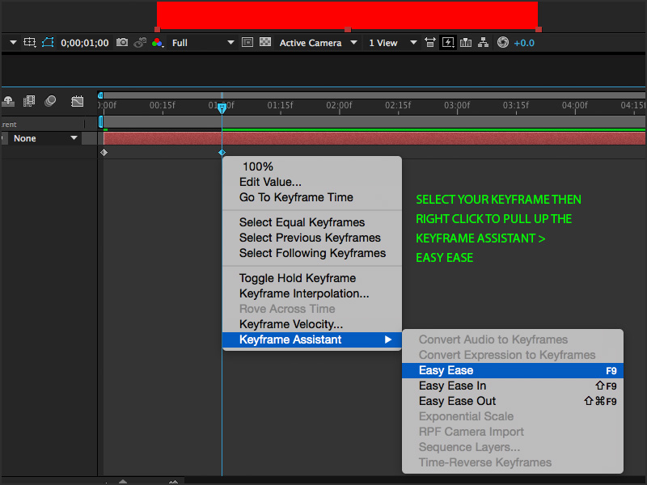
Task: Open the 1 View layout dropdown
Action: [x=392, y=43]
